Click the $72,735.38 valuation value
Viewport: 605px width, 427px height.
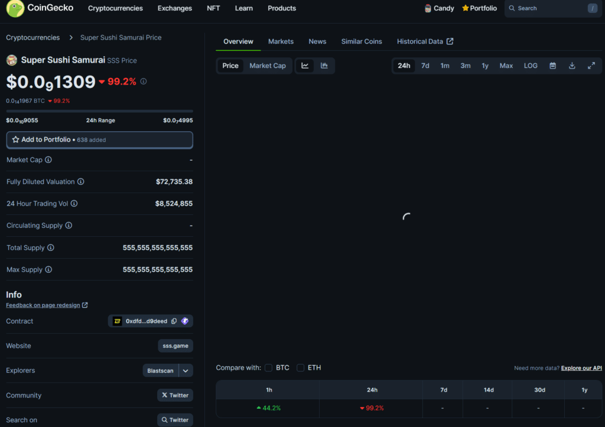coord(174,182)
